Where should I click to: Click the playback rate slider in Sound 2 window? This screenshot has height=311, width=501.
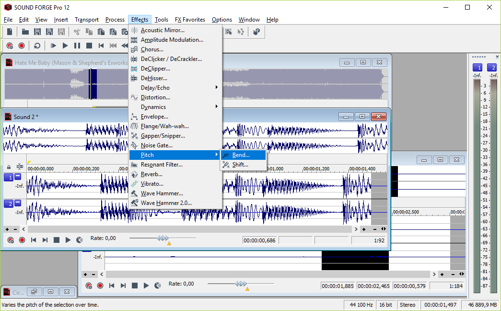[x=163, y=238]
